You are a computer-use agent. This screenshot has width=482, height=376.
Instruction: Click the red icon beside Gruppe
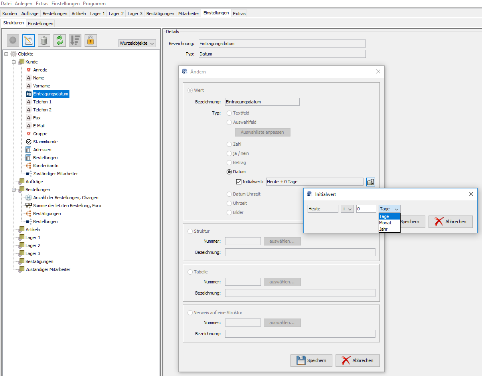[x=29, y=134]
